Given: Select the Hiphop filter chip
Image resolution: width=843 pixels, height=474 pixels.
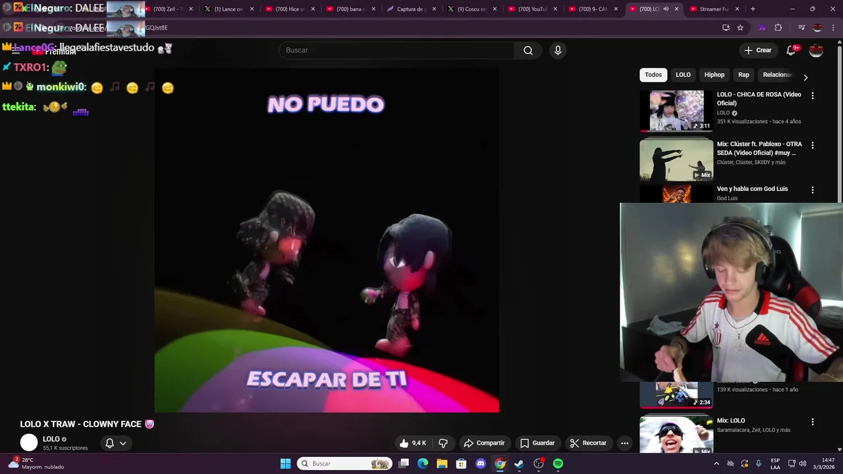Looking at the screenshot, I should [x=714, y=75].
